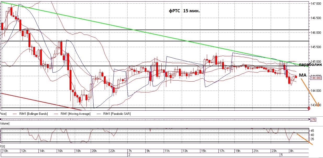Click the 8h time axis label

292,151
